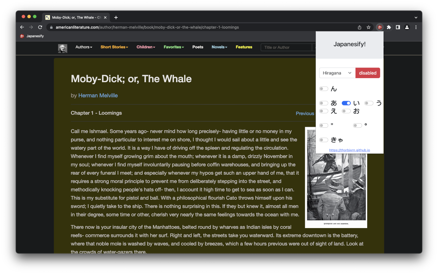This screenshot has height=274, width=438.
Task: Enable the handakuten (°) toggle
Action: (x=358, y=125)
